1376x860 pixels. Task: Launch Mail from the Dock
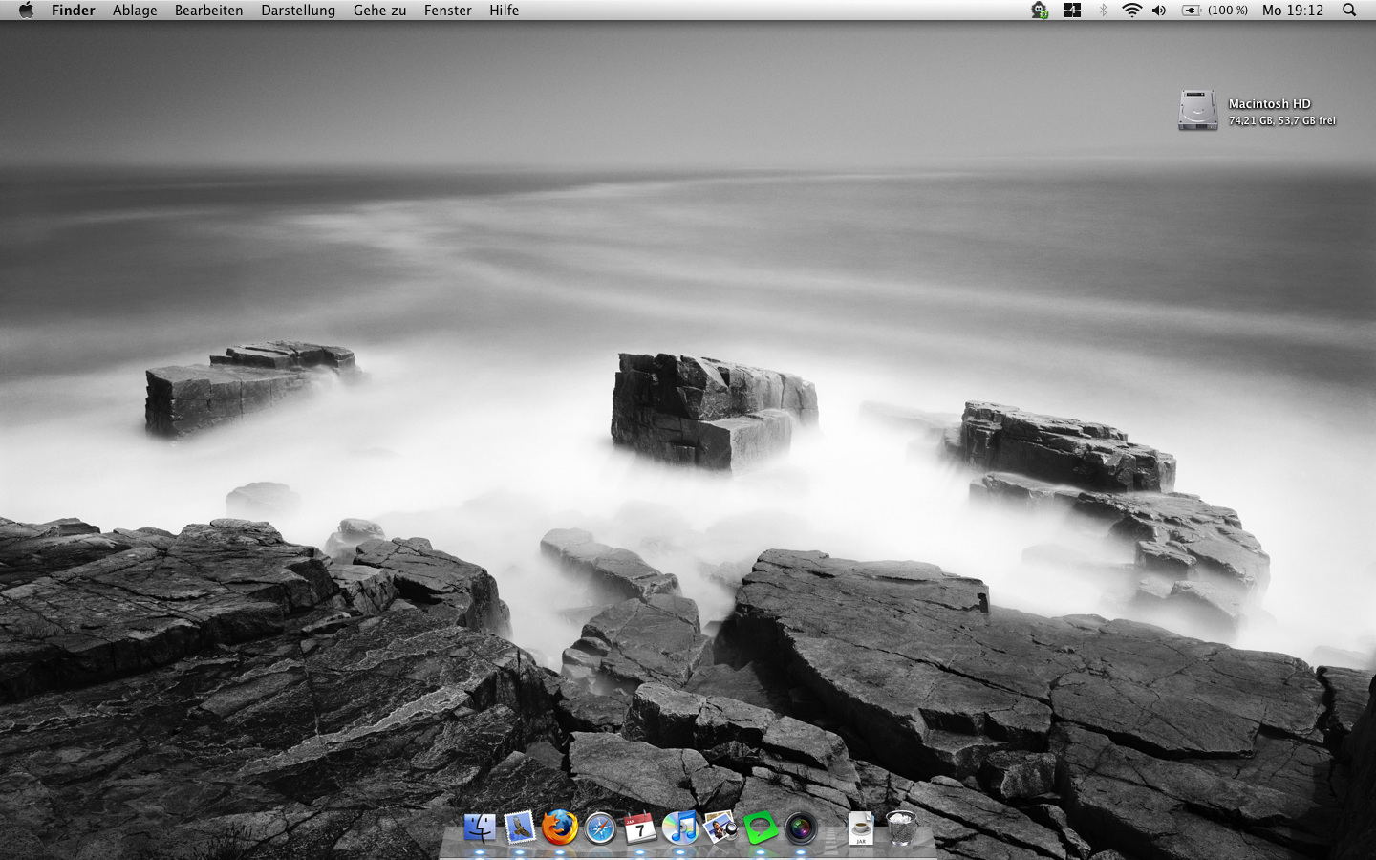pyautogui.click(x=520, y=828)
